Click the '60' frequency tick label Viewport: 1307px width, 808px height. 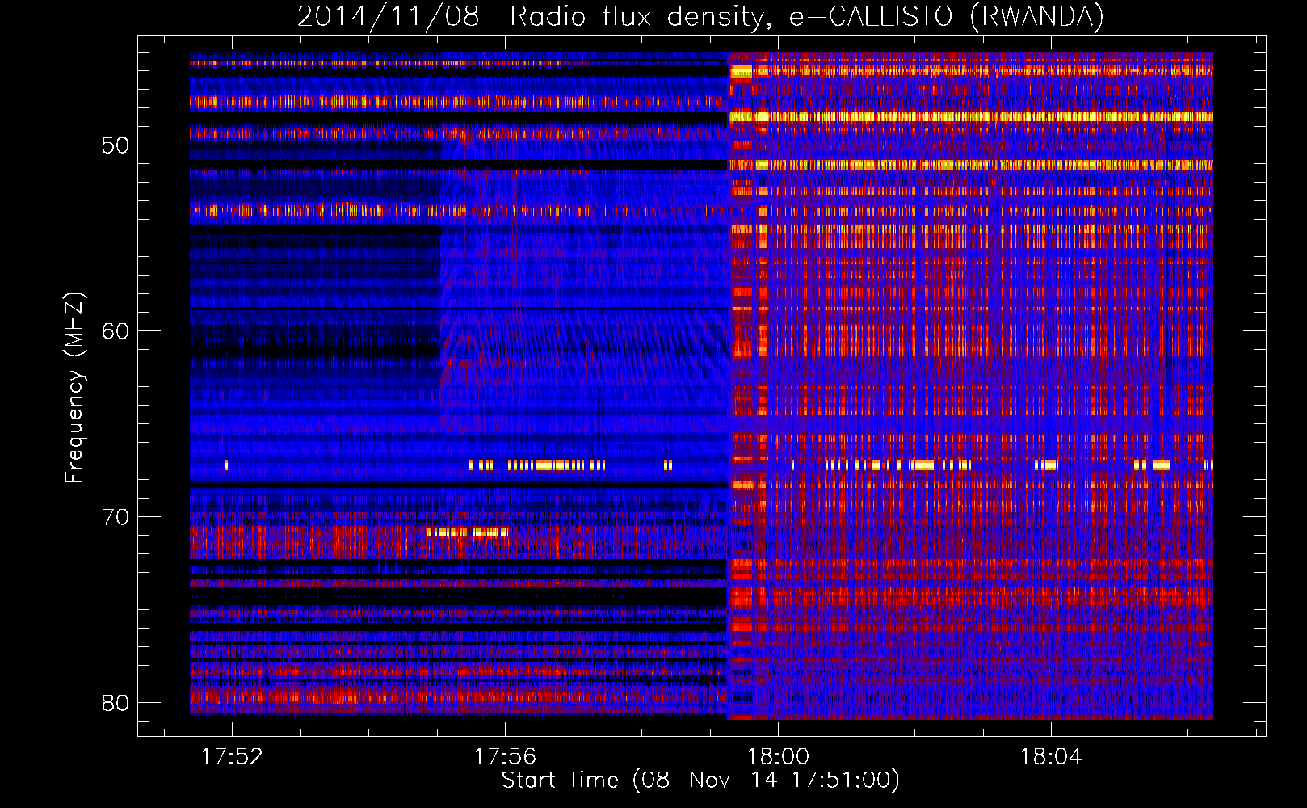(x=116, y=331)
